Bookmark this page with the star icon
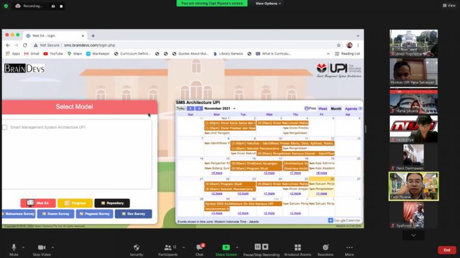Screen dimensions: 460x258 point(338,45)
